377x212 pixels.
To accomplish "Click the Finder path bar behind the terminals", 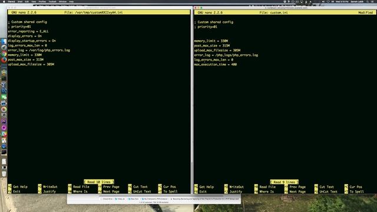I will [x=168, y=199].
